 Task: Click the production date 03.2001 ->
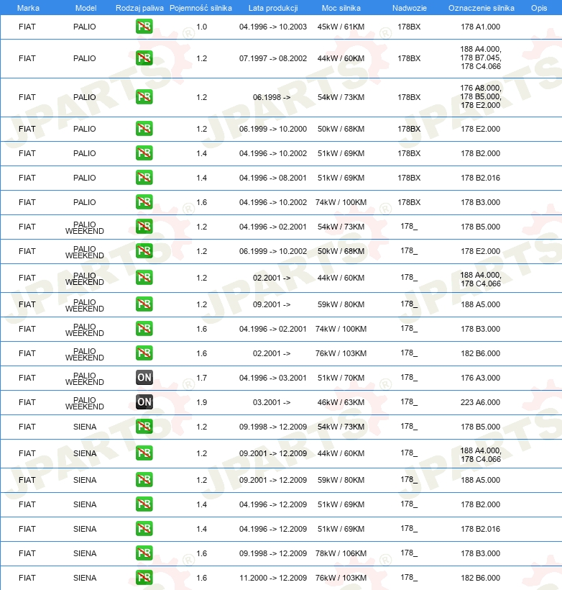pos(272,402)
